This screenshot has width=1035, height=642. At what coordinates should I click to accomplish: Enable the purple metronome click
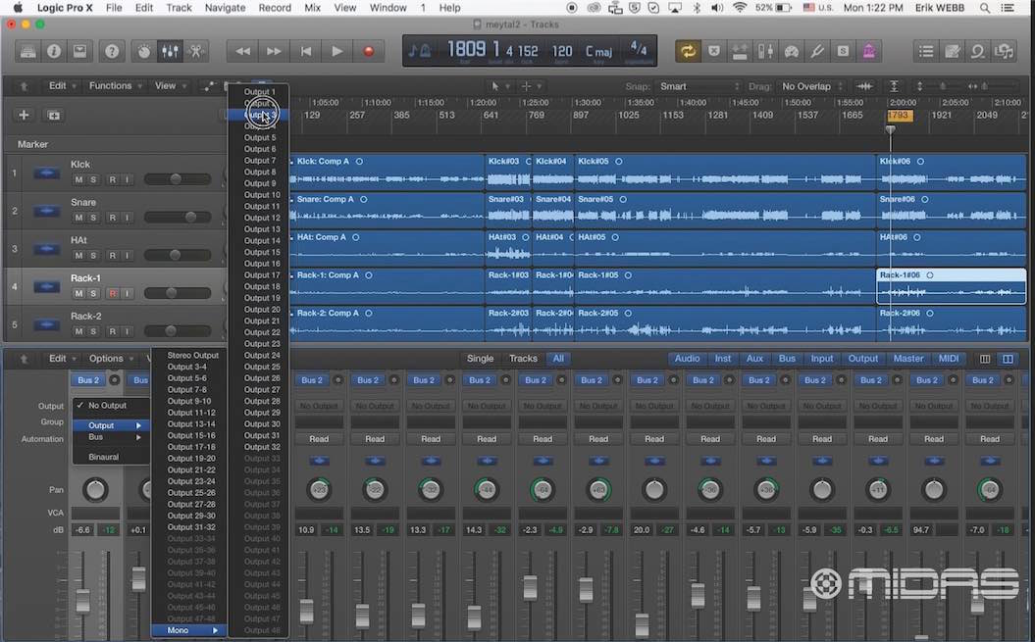(869, 51)
